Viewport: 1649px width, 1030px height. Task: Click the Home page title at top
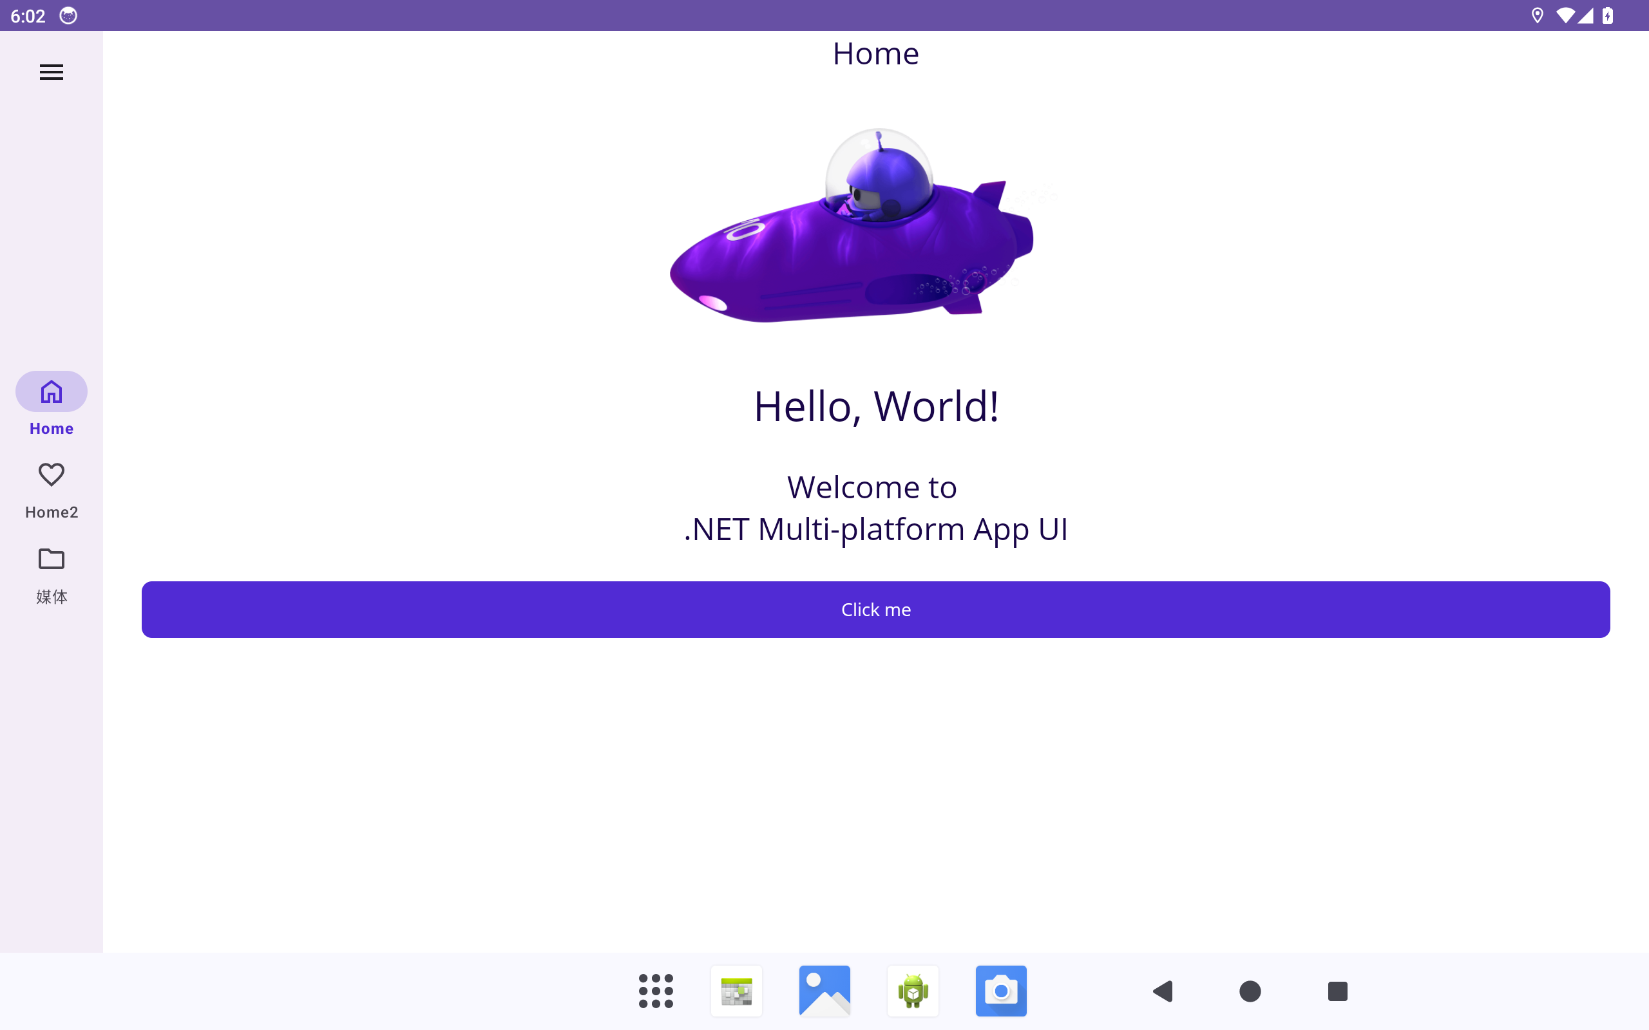click(875, 54)
